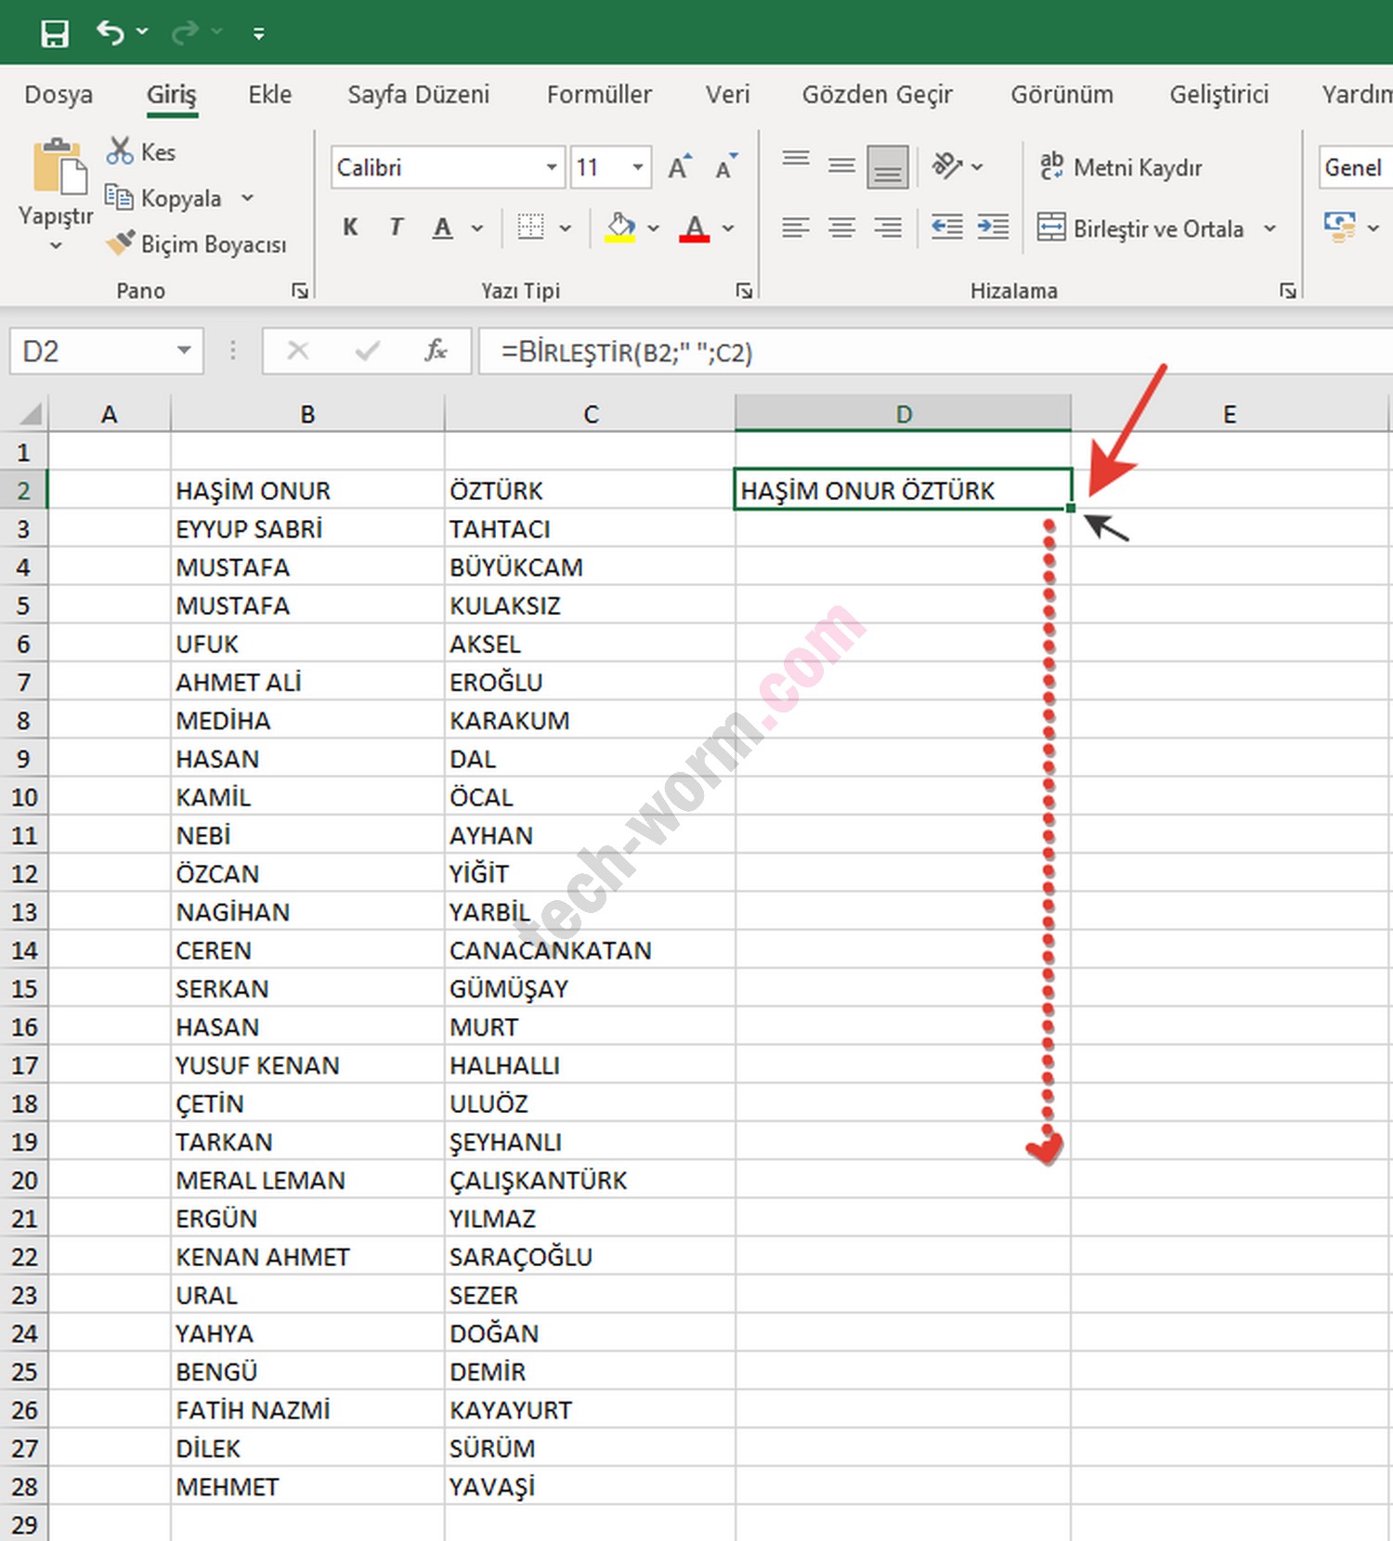Click the Undo arrow icon
The image size is (1393, 1541).
[111, 33]
